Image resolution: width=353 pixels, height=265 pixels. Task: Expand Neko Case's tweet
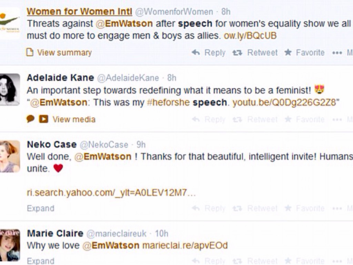click(40, 208)
